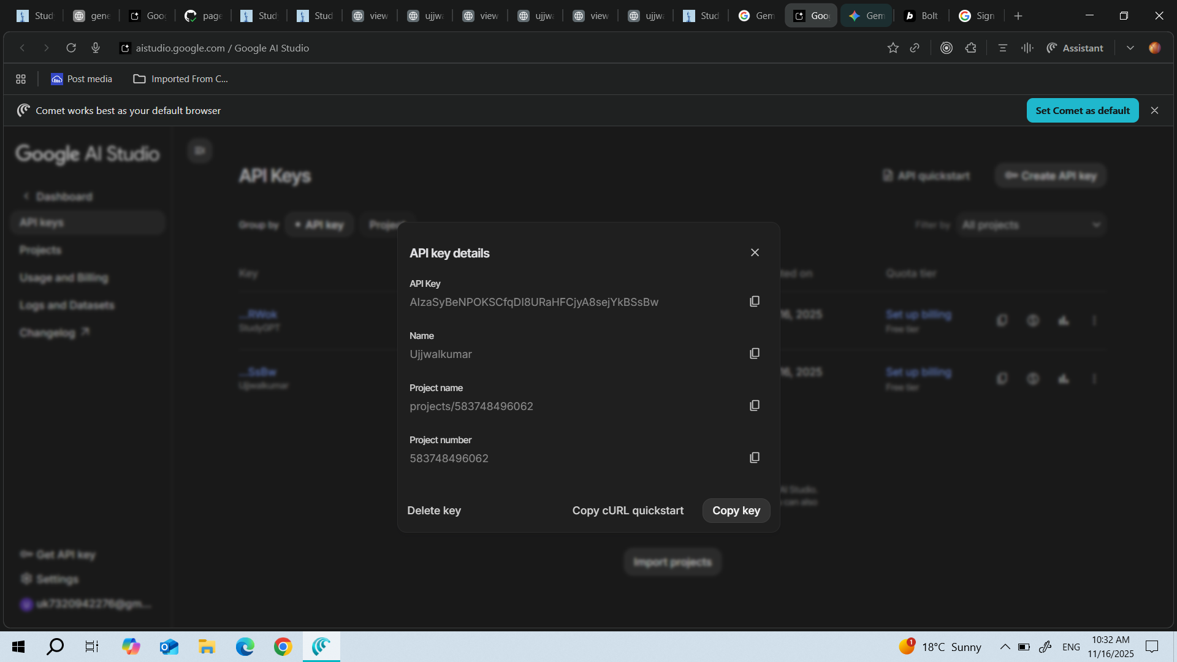Copy the API Key value
This screenshot has width=1177, height=662.
pos(754,301)
